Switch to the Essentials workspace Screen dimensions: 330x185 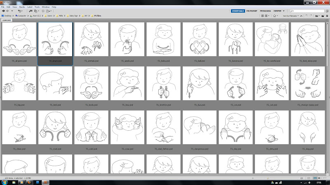[x=238, y=11]
